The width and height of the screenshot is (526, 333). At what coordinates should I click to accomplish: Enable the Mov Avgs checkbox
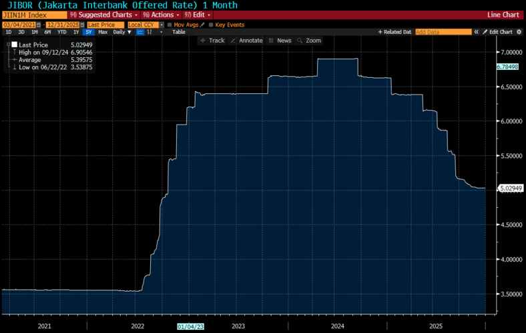click(170, 25)
